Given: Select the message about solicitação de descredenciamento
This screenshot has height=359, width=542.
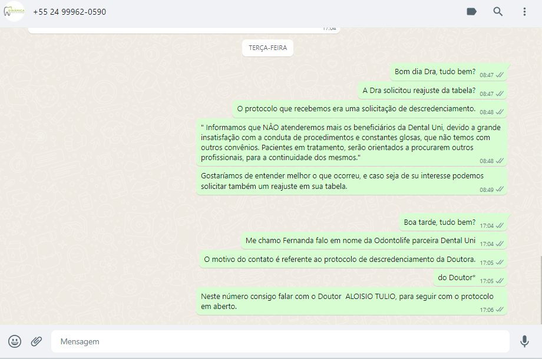Looking at the screenshot, I should [369, 109].
